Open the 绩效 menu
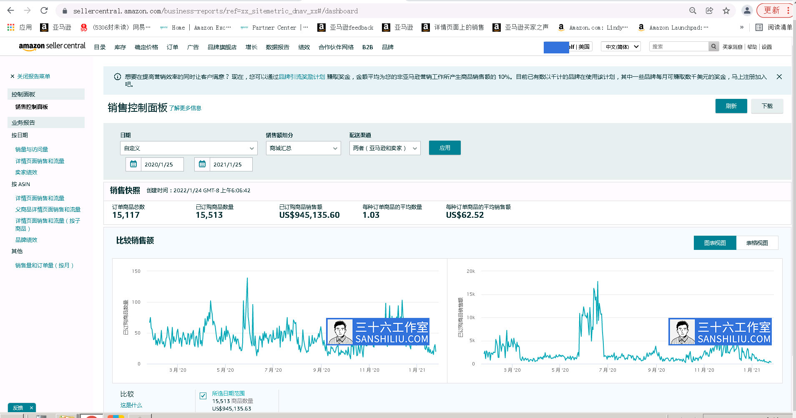796x418 pixels. click(x=304, y=47)
